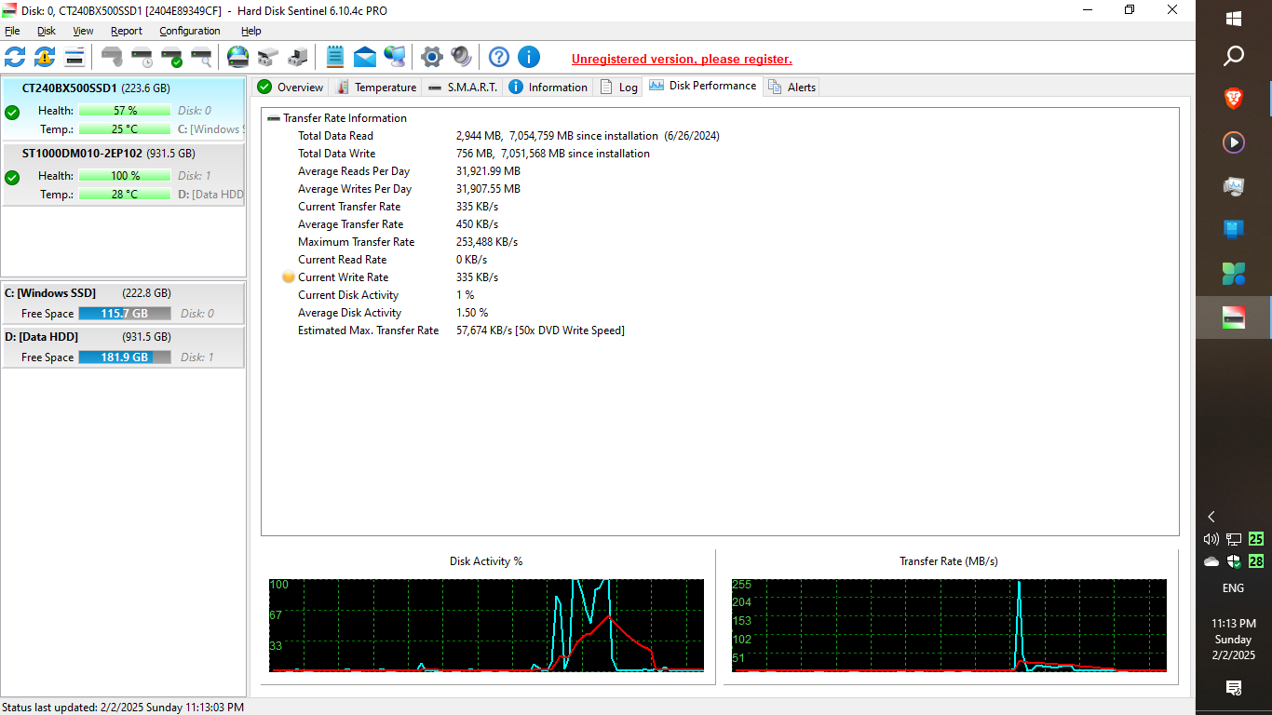
Task: Click the orange Current Write Rate indicator
Action: point(288,277)
